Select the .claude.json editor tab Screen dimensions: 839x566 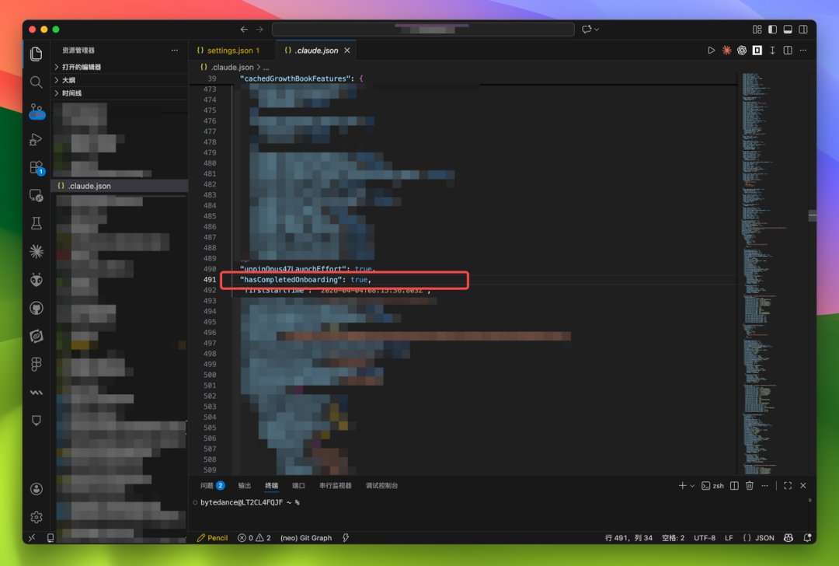[317, 51]
